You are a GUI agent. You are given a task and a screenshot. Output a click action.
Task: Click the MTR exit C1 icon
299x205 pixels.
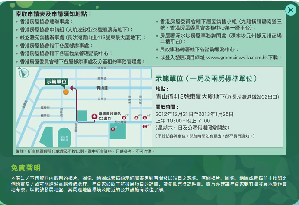coord(124,118)
